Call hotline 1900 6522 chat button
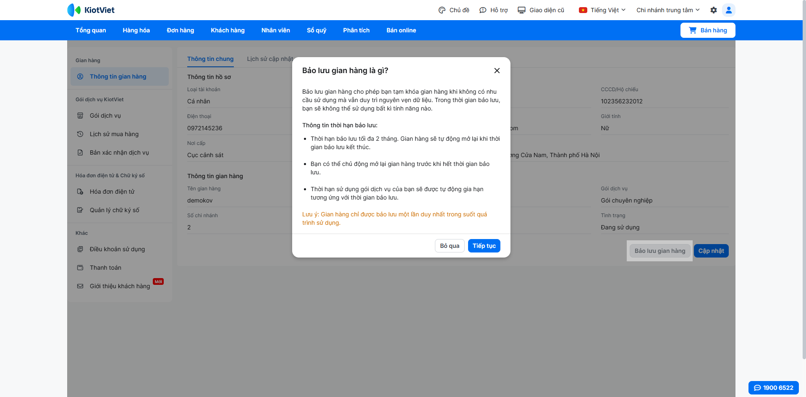Image resolution: width=806 pixels, height=397 pixels. [773, 388]
